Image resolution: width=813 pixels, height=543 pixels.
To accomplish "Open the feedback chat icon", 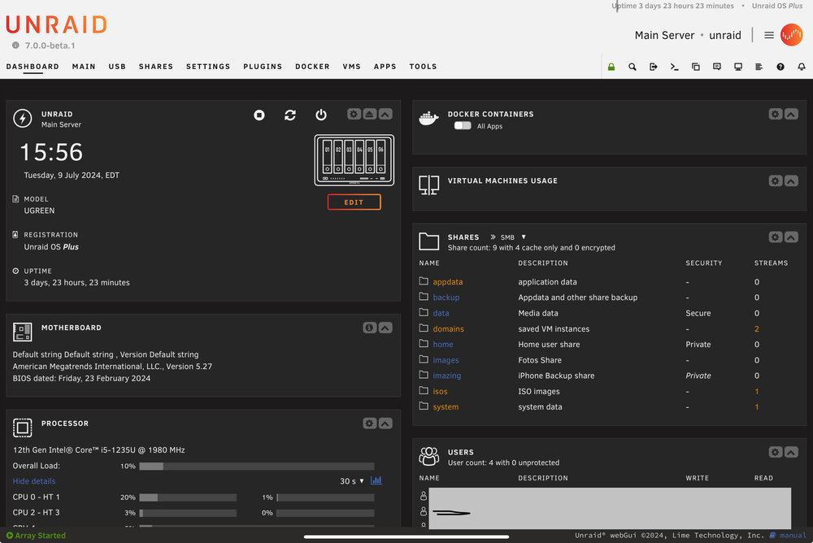I will (717, 67).
